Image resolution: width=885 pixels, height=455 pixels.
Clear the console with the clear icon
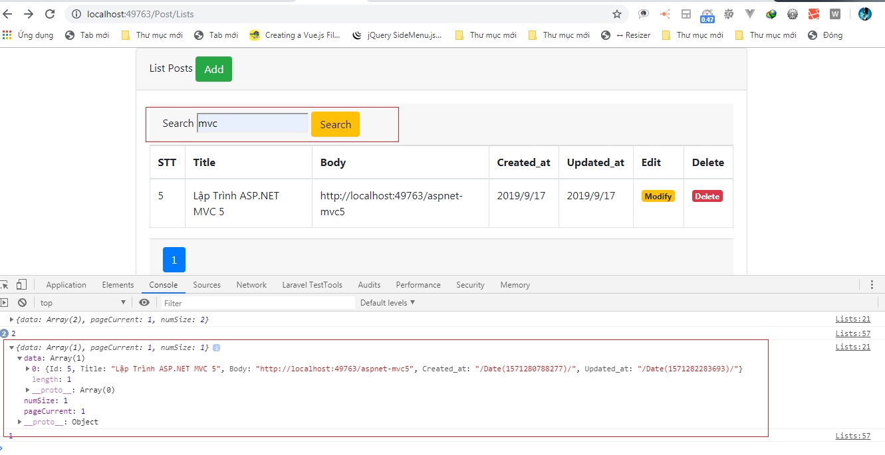tap(22, 302)
